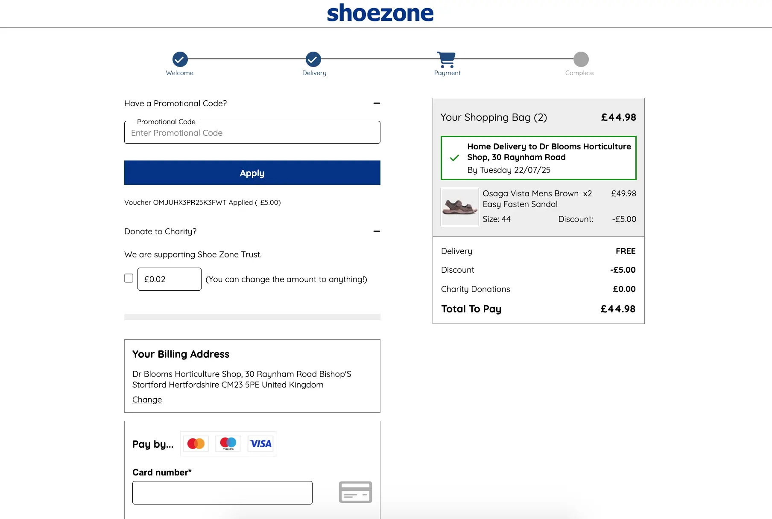This screenshot has width=772, height=519.
Task: Click the Maestro payment icon
Action: pyautogui.click(x=228, y=444)
